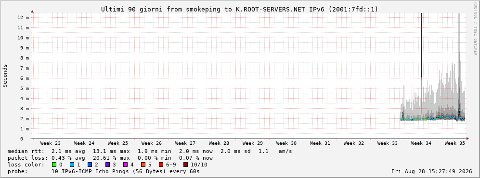
Task: Click the Seconds y-axis label
Action: tap(5, 76)
